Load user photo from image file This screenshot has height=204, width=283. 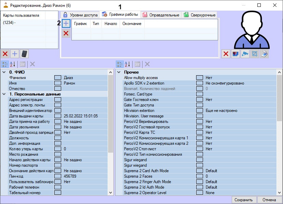[x=235, y=54]
